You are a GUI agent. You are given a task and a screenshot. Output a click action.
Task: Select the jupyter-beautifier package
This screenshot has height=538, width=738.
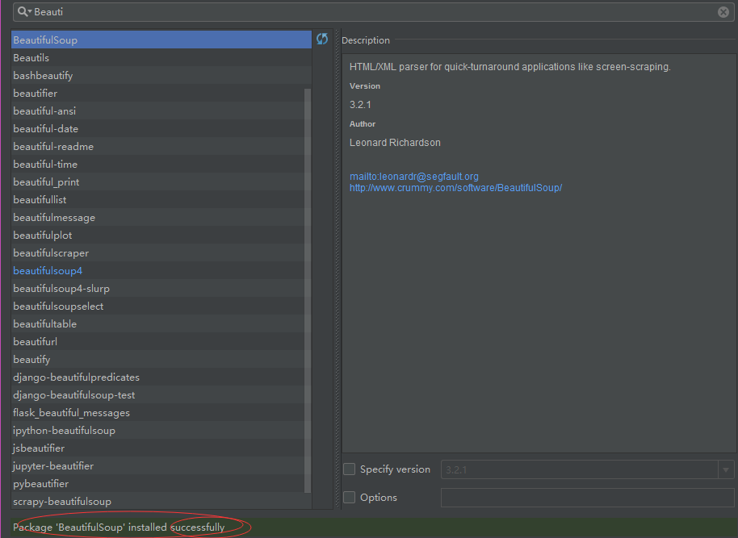158,466
